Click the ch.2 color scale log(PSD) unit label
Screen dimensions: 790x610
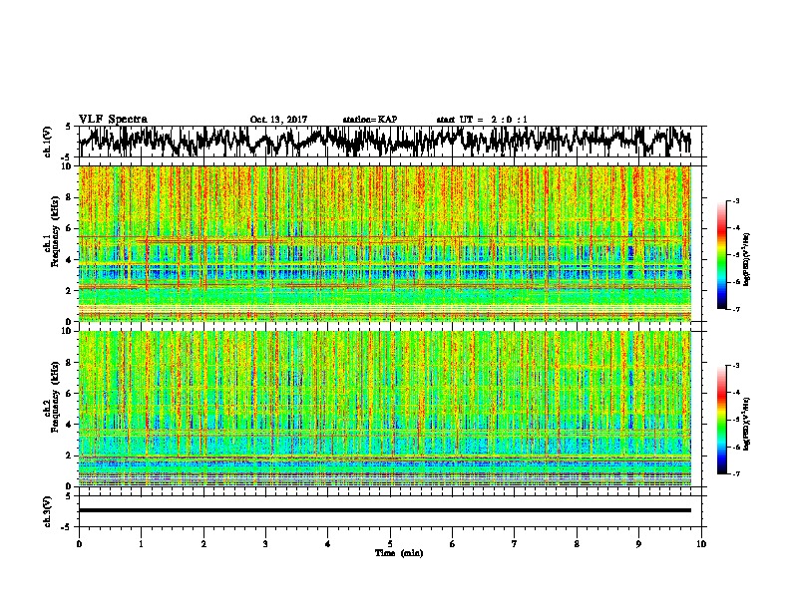(747, 425)
